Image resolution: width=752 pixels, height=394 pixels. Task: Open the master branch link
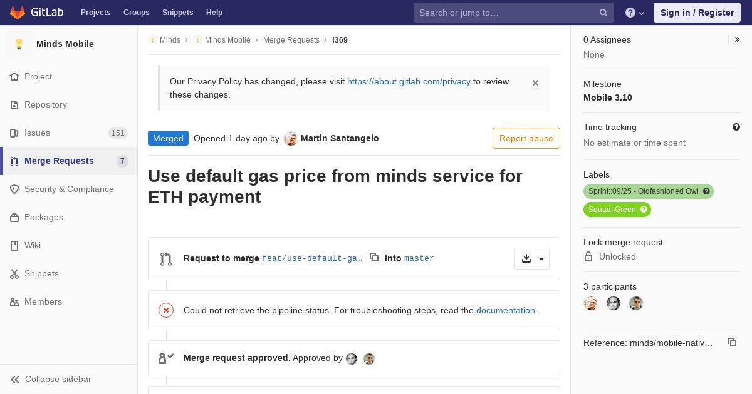click(x=419, y=258)
